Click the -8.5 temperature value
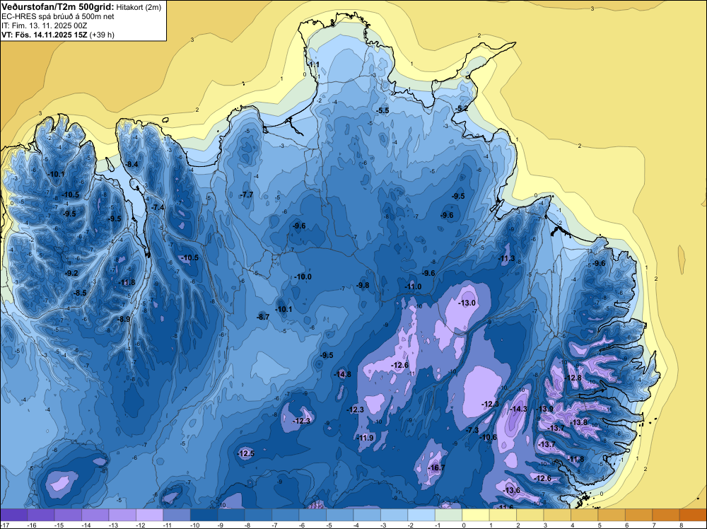This screenshot has width=707, height=529. (79, 293)
